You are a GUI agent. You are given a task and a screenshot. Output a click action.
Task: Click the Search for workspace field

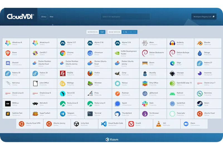(x=125, y=17)
